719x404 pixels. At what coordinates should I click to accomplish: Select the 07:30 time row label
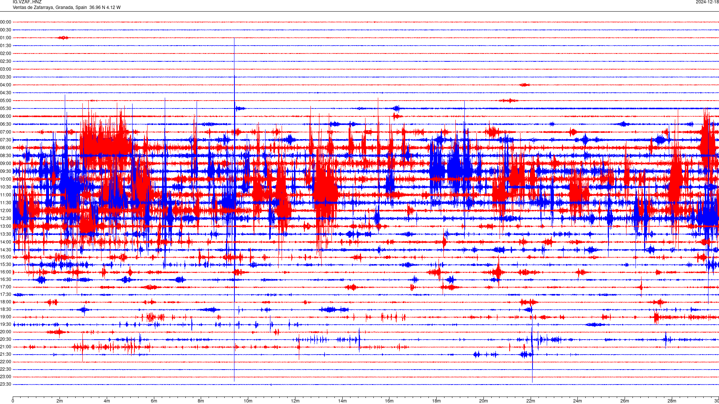coord(6,140)
